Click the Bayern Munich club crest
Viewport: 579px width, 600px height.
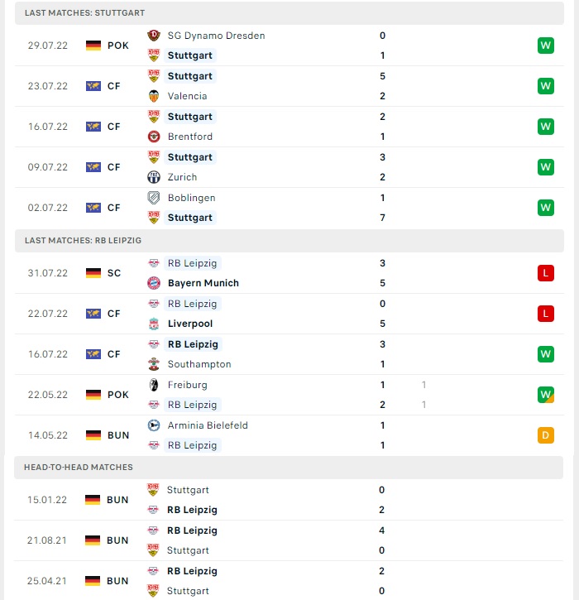coord(154,283)
